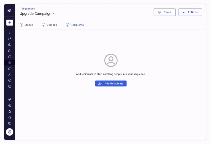Image resolution: width=210 pixels, height=144 pixels.
Task: Open the calendar icon in sidebar
Action: 10,86
